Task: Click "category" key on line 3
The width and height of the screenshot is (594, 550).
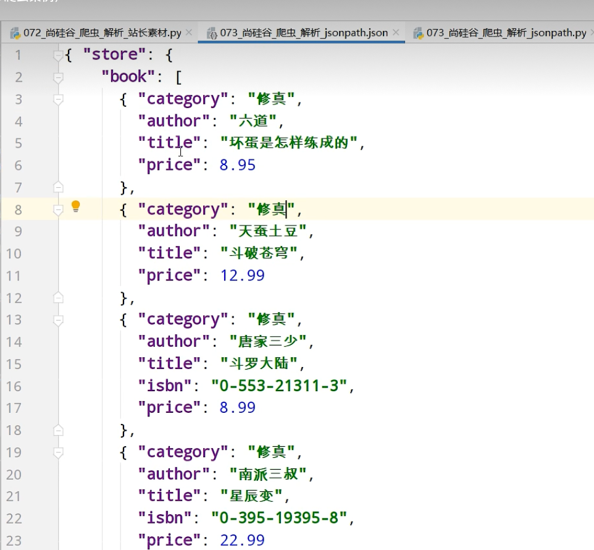Action: click(183, 99)
